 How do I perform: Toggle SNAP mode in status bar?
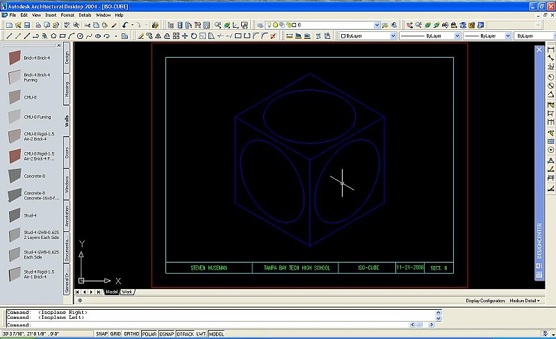click(x=101, y=334)
